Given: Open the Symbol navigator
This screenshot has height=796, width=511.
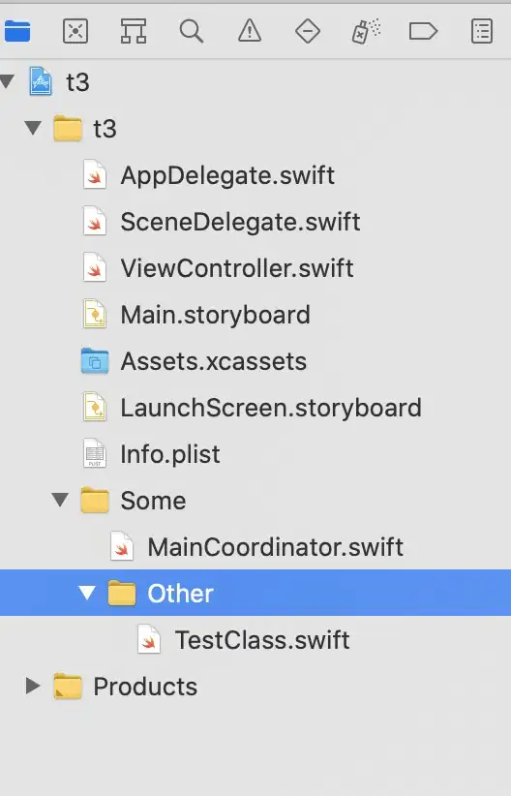Looking at the screenshot, I should click(x=134, y=32).
